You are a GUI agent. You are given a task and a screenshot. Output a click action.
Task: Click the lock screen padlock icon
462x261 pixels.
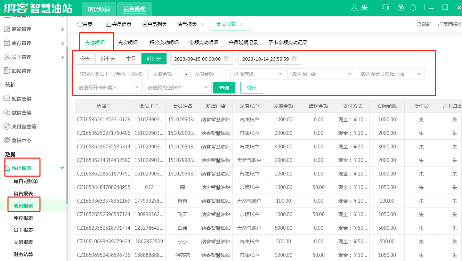click(x=401, y=7)
